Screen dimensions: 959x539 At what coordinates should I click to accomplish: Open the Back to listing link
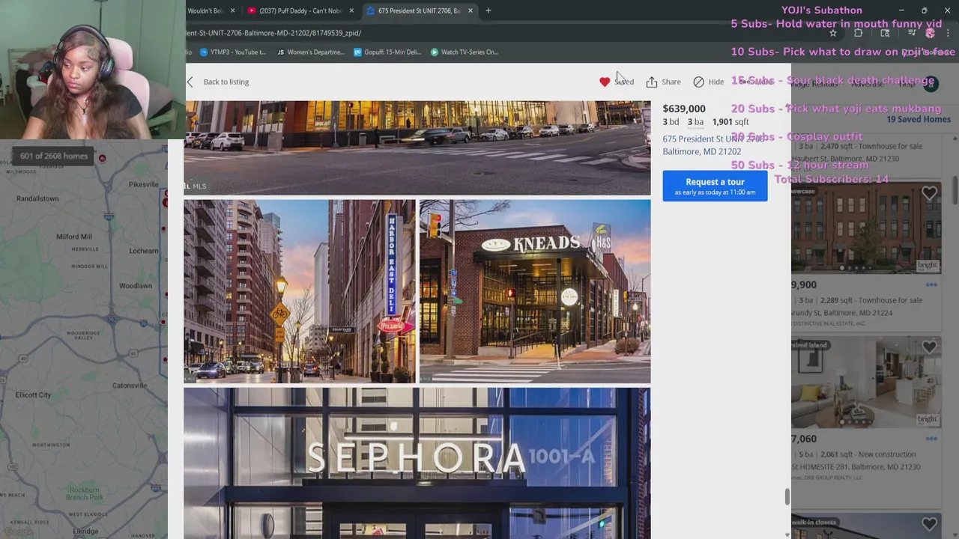[x=226, y=82]
